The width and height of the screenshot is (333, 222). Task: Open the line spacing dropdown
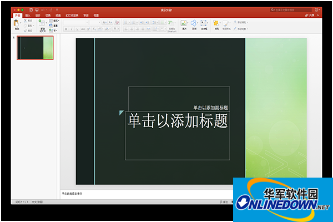155,22
